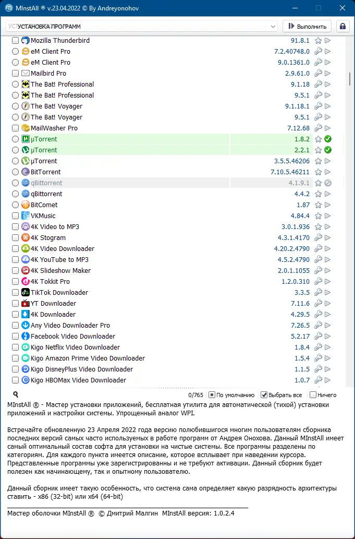Screen dimensions: 355x539
Task: Click the program list vertical scrollbar thumb
Action: click(349, 78)
